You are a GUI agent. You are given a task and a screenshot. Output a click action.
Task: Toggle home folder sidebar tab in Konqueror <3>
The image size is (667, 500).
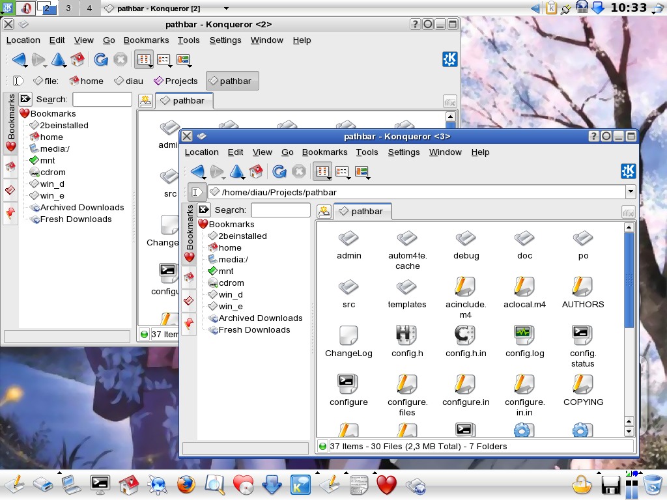(x=190, y=277)
